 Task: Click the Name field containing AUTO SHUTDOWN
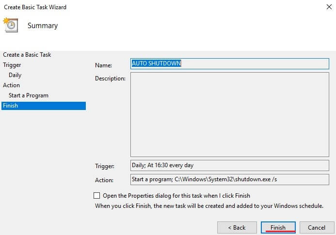pos(229,63)
